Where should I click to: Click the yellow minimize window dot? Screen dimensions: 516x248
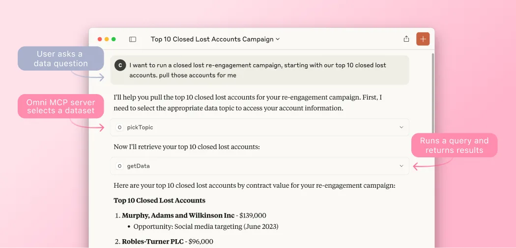coord(107,39)
